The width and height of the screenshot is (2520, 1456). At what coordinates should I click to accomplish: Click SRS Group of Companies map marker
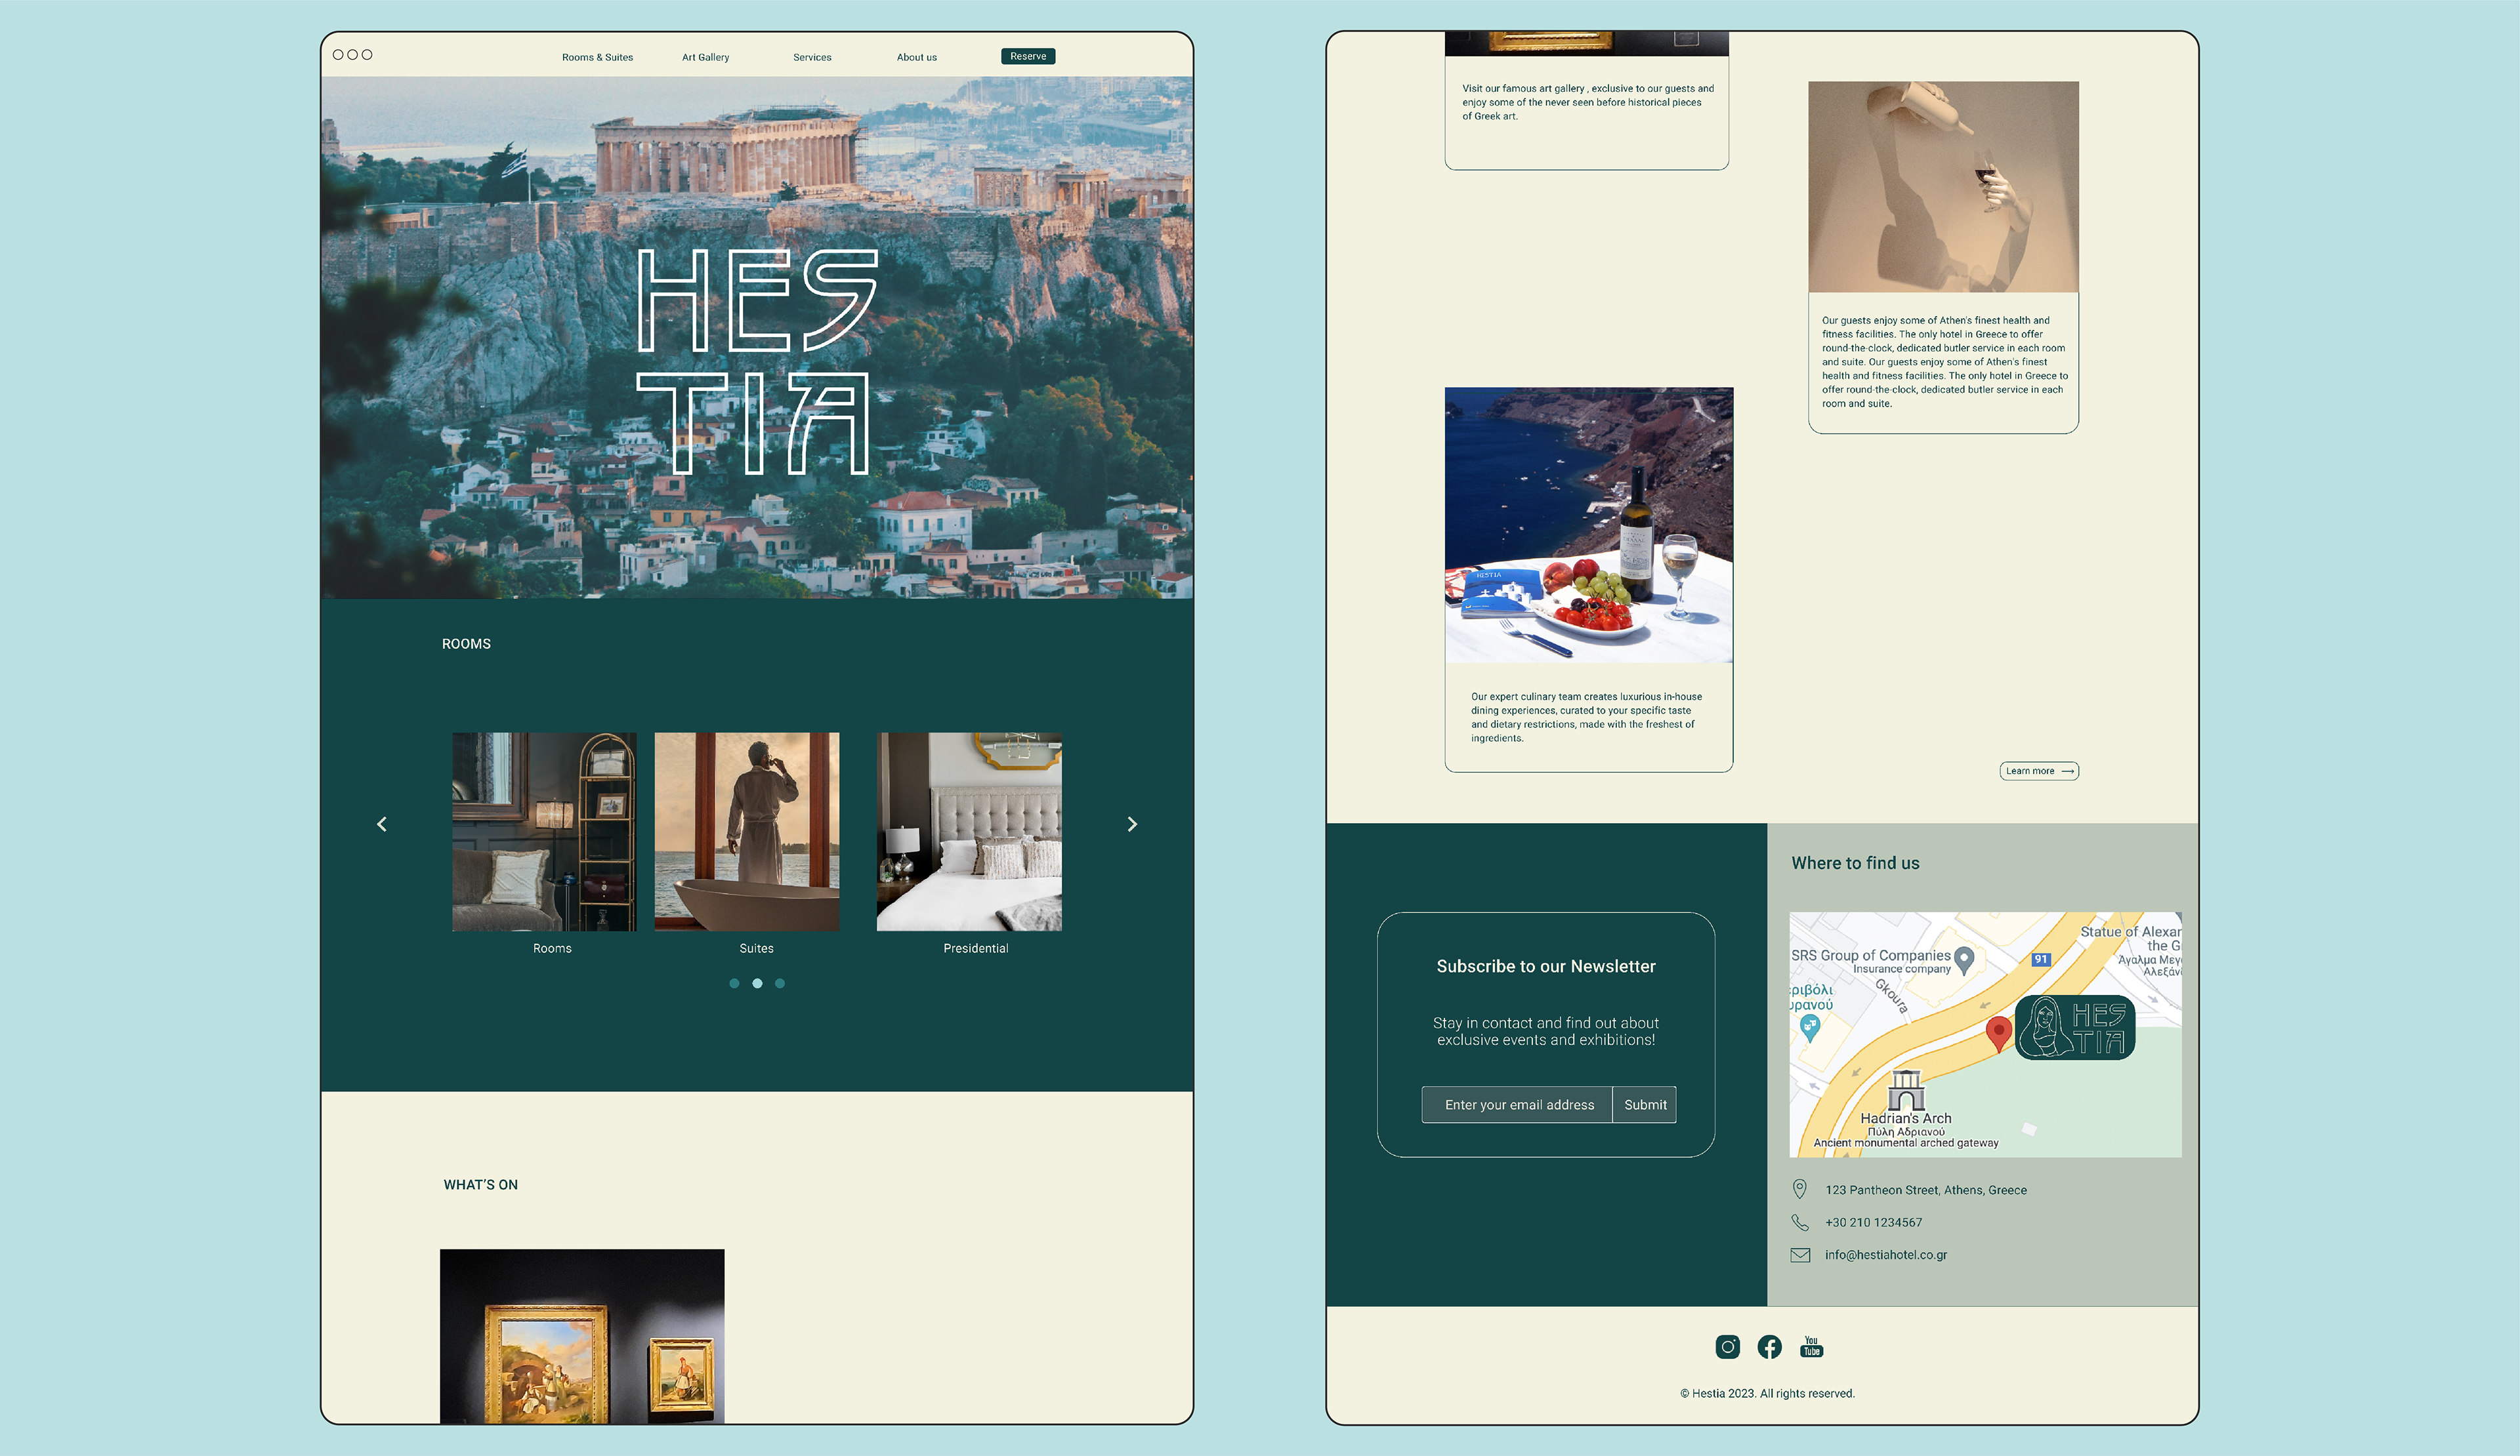1964,960
